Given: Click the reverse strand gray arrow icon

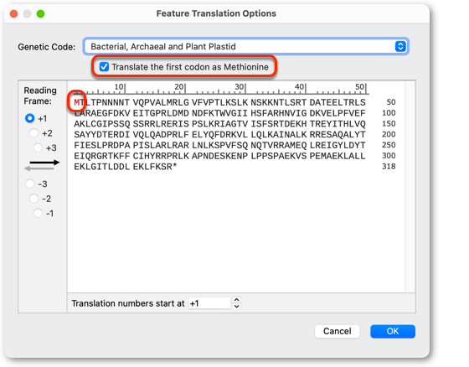Looking at the screenshot, I should tap(39, 168).
